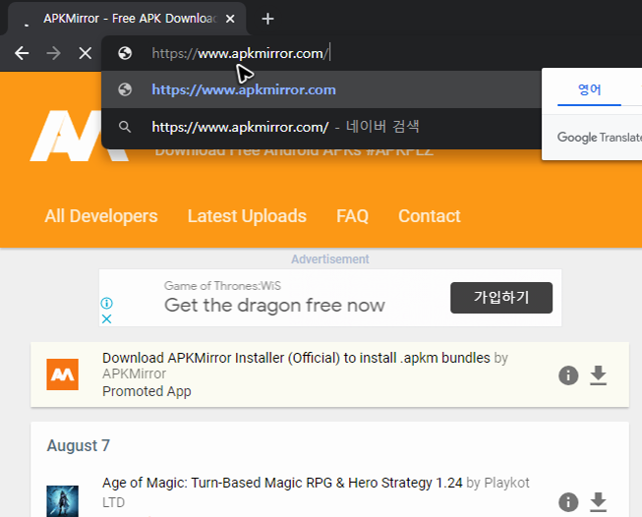Click the Get the dragon free now ad text
Screen dimensions: 642x517
pyautogui.click(x=274, y=306)
